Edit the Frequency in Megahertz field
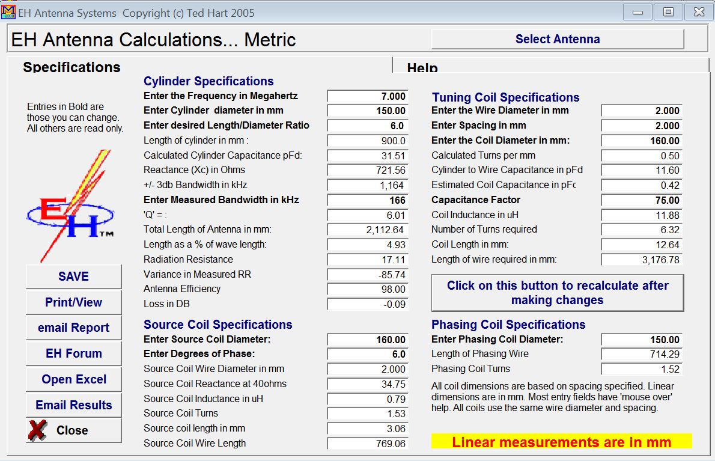 click(x=368, y=96)
